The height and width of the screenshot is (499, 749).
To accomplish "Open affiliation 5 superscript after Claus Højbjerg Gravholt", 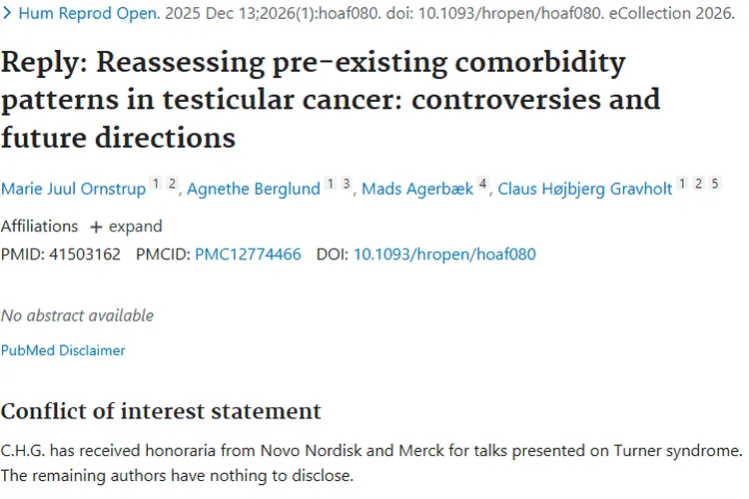I will (715, 185).
